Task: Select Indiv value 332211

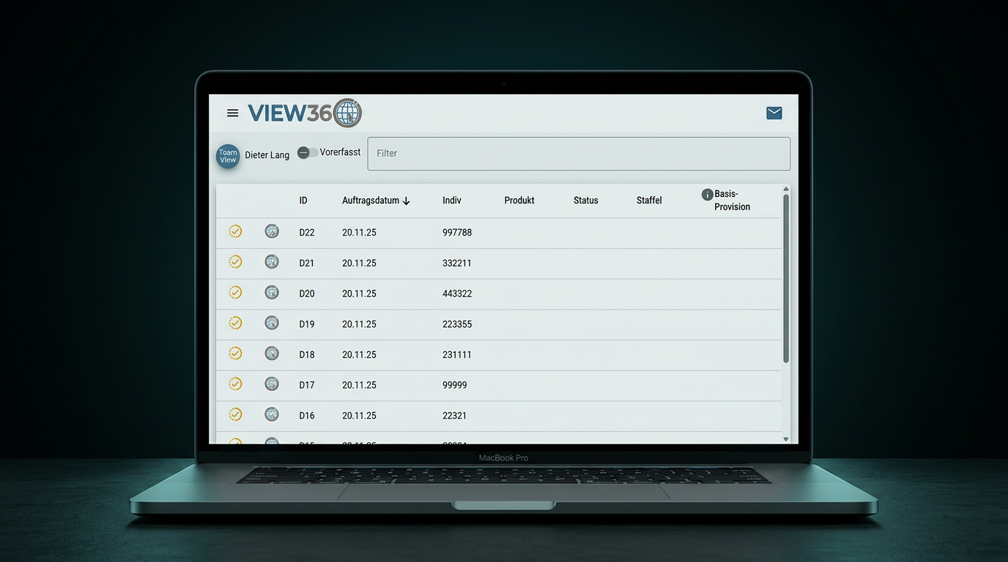Action: 457,263
